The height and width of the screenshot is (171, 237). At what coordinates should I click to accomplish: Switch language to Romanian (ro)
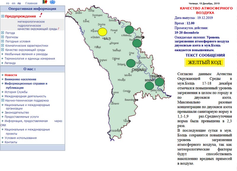click(8, 3)
